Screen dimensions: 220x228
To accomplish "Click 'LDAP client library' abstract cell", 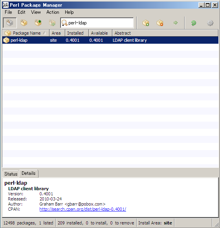I will click(130, 40).
